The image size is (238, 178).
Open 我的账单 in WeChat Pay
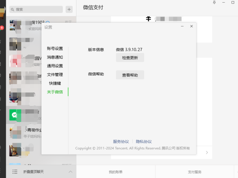tap(116, 172)
